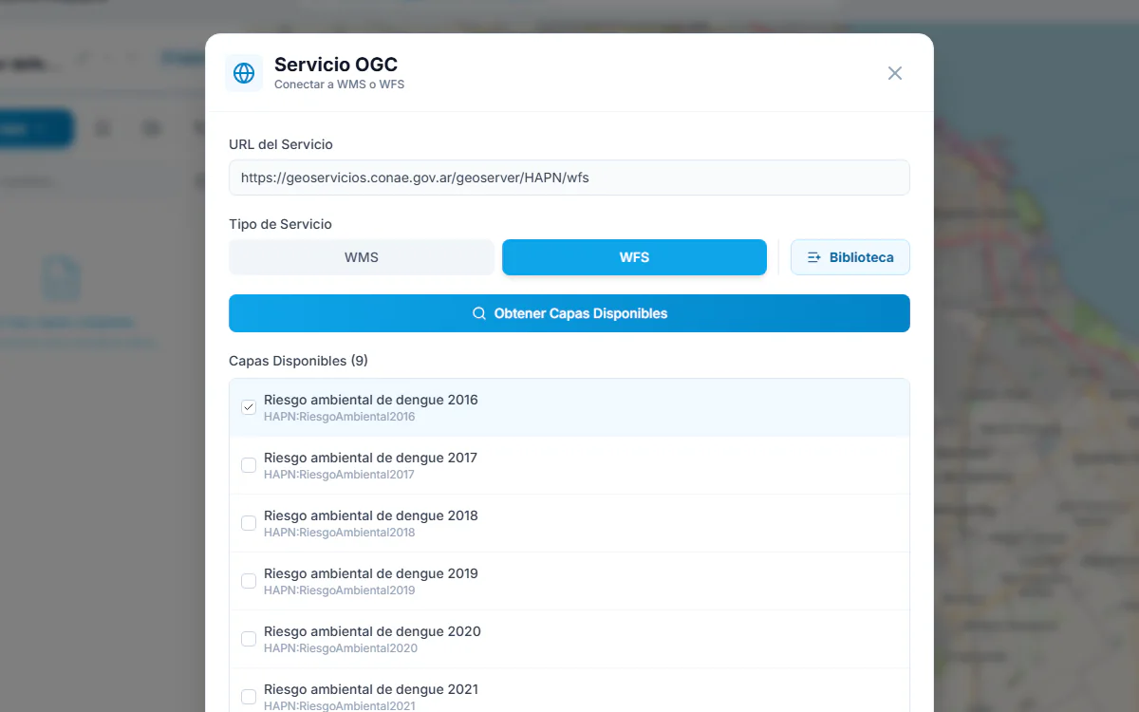Screen dimensions: 1139x712
Task: Uncheck Riesgo ambiental de dengue 2016
Action: click(x=249, y=407)
